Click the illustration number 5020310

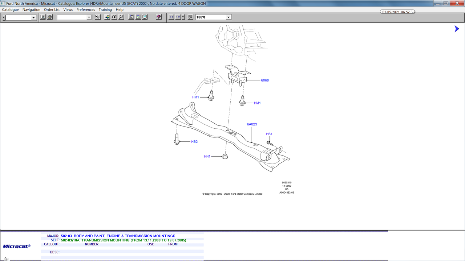[287, 183]
